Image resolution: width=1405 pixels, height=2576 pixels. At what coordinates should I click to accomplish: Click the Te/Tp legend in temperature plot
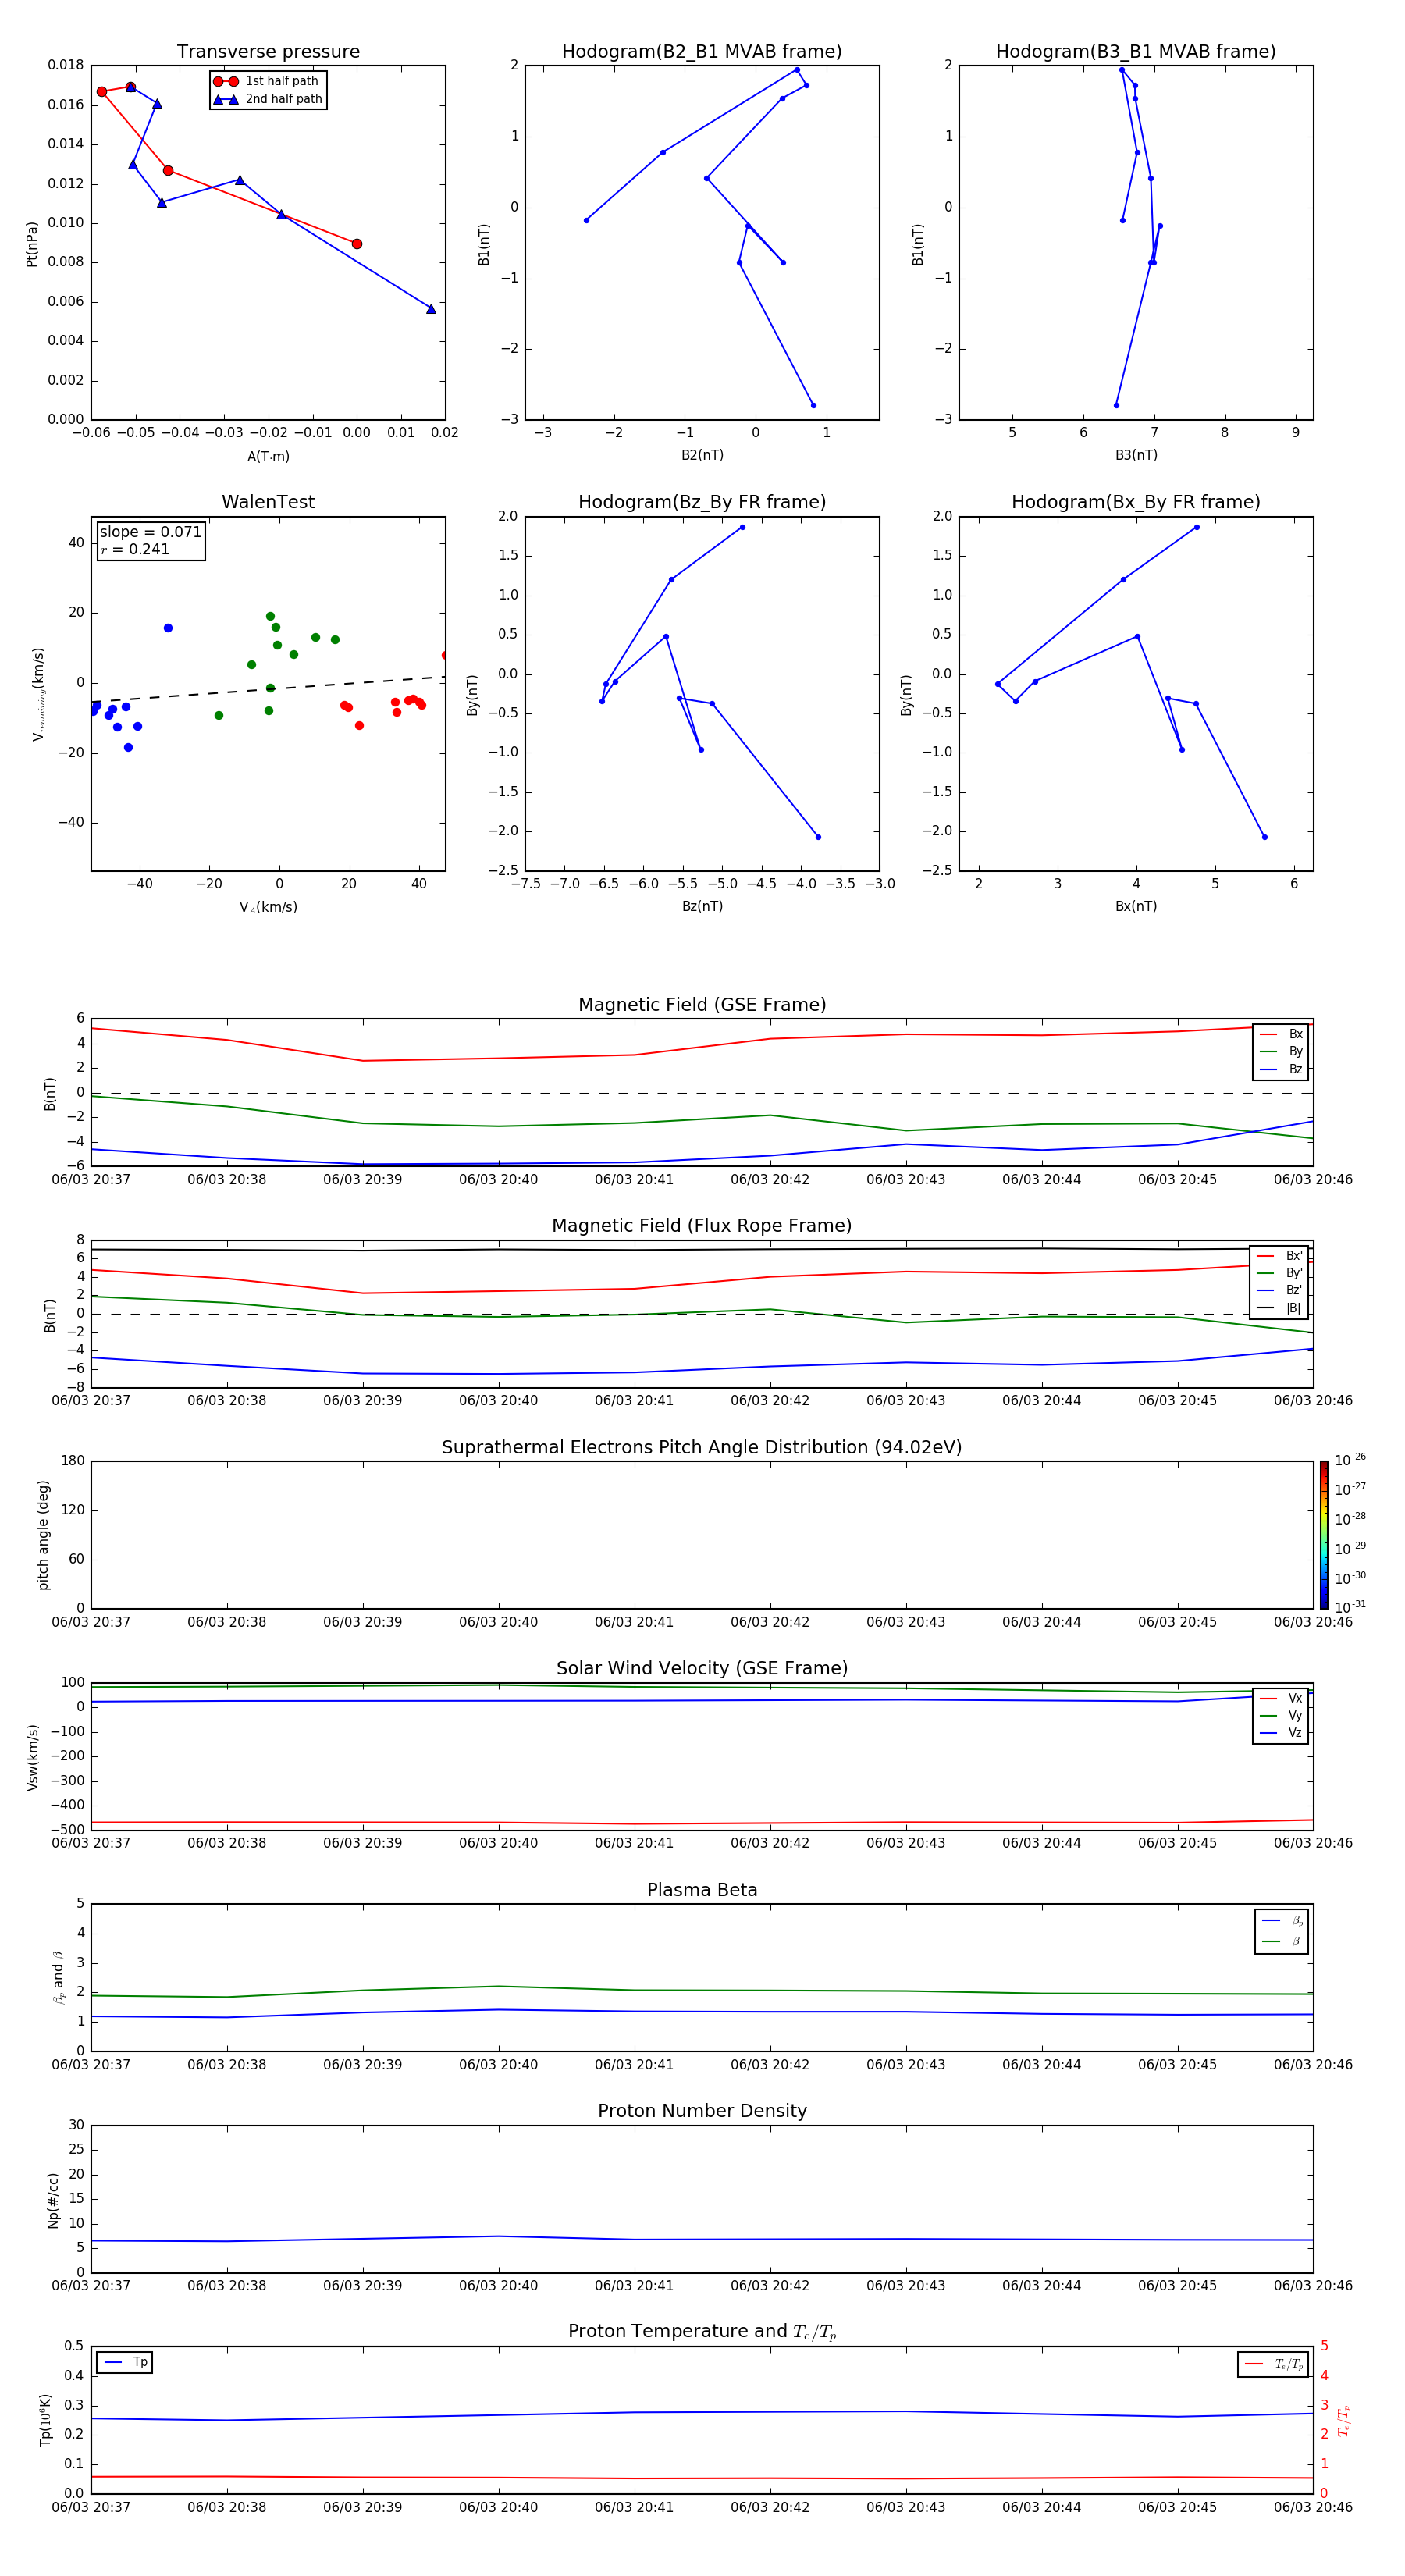pyautogui.click(x=1273, y=2364)
